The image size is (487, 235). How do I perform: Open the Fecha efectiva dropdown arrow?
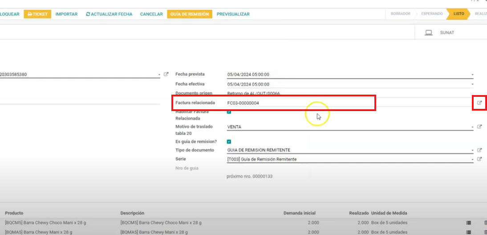click(472, 84)
